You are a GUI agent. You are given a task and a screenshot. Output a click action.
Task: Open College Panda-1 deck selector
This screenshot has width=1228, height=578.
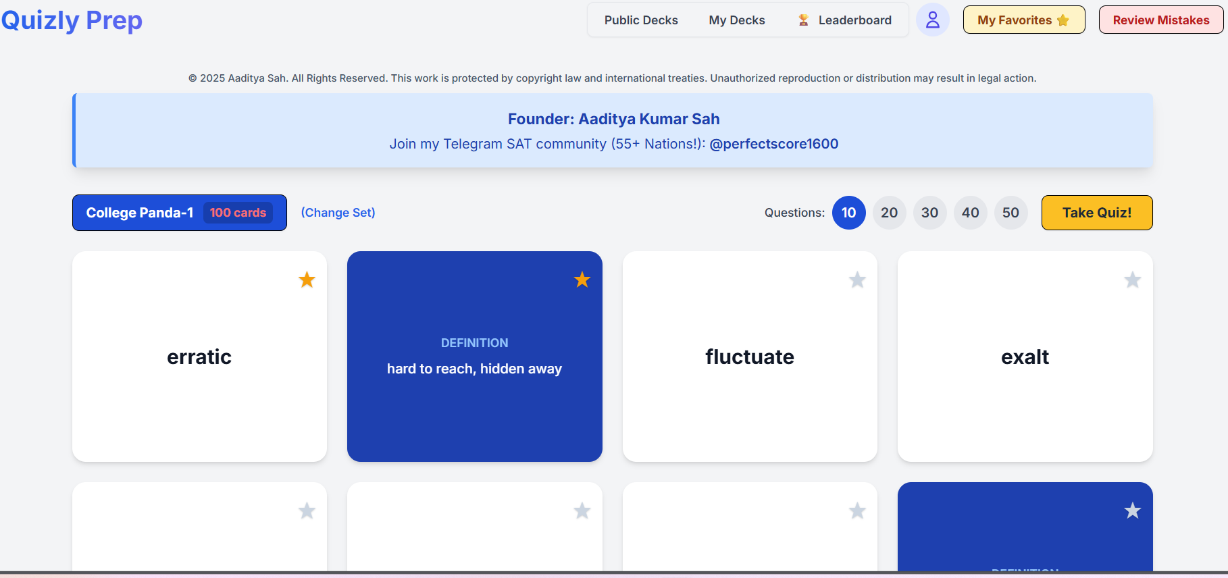179,213
